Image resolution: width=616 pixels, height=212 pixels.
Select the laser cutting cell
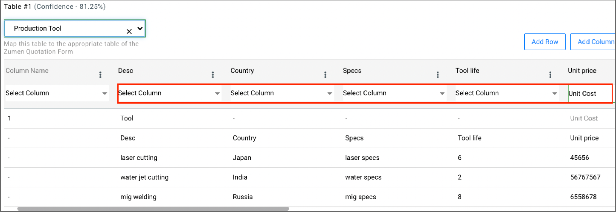click(x=139, y=158)
